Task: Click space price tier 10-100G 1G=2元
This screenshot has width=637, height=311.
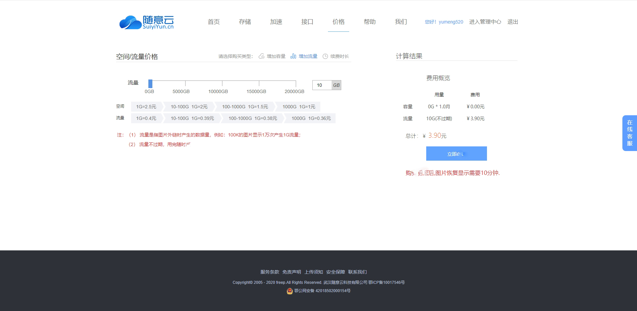Action: [189, 107]
